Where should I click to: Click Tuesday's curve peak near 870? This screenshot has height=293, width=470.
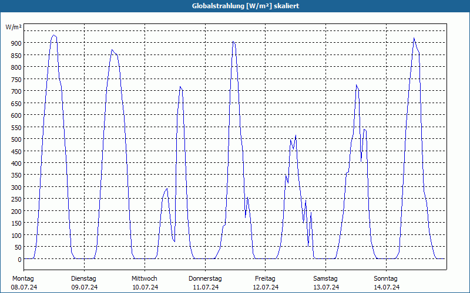pos(112,50)
